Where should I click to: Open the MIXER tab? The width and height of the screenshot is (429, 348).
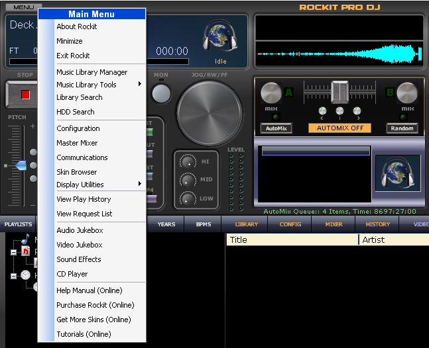pos(334,224)
